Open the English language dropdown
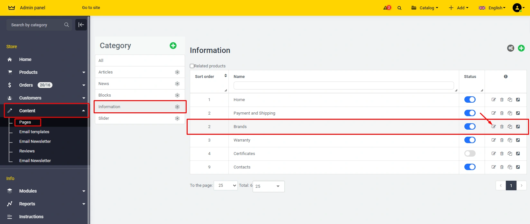 pos(492,8)
